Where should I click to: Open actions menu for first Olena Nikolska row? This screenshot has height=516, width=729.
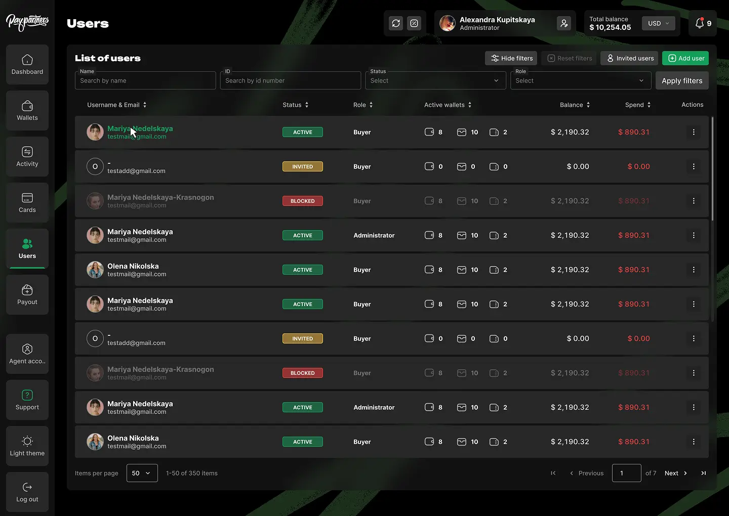tap(694, 270)
